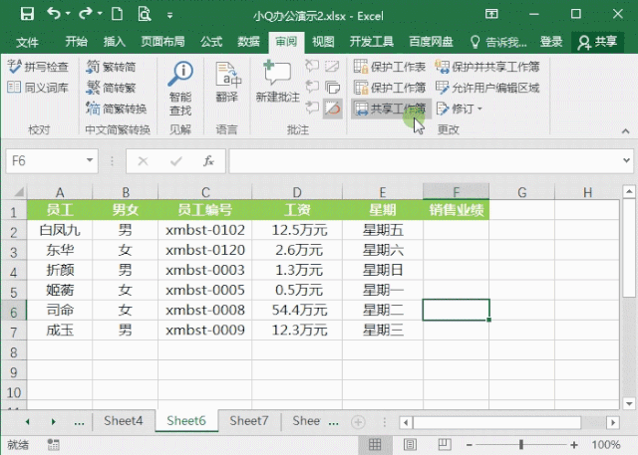The image size is (638, 455).
Task: Click inside the formula bar
Action: pyautogui.click(x=426, y=161)
